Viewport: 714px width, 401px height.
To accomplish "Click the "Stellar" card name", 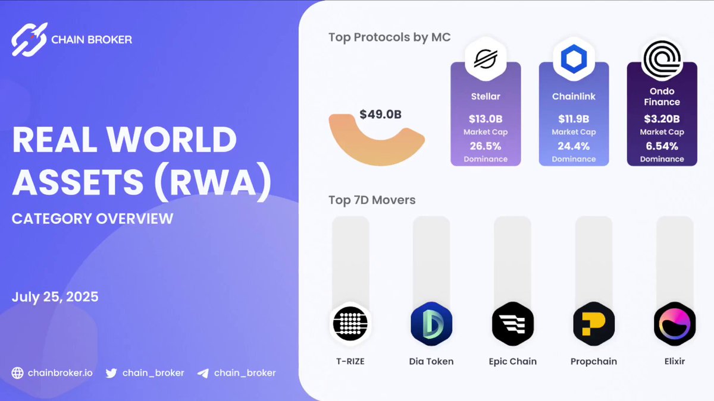I will 486,96.
